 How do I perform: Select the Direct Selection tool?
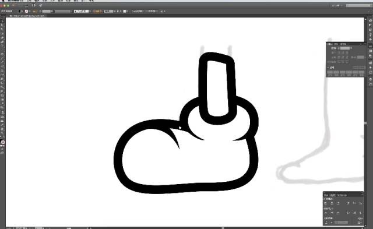pos(2,25)
